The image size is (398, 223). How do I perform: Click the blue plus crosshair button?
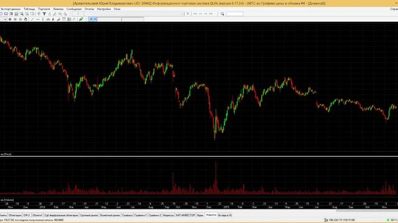click(x=91, y=19)
